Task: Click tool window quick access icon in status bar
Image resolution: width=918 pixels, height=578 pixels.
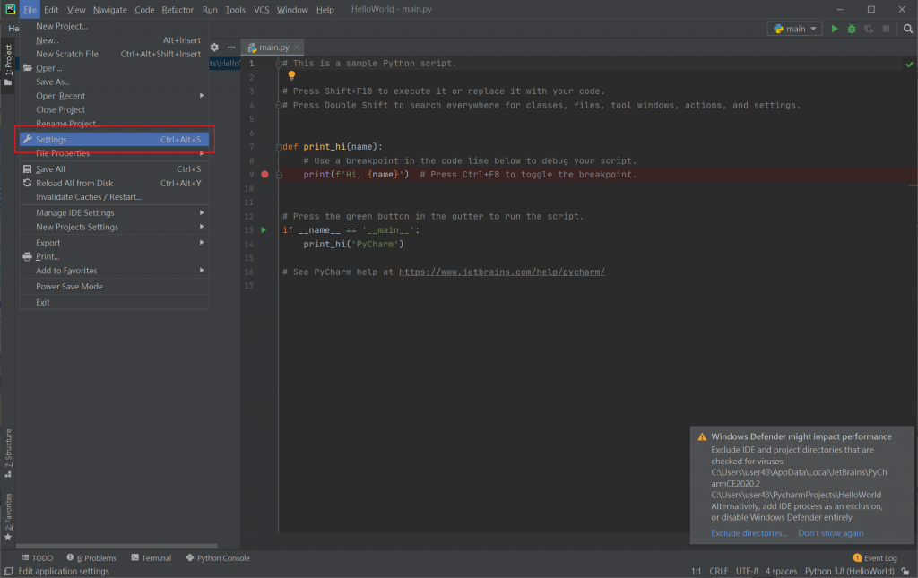Action: click(8, 572)
